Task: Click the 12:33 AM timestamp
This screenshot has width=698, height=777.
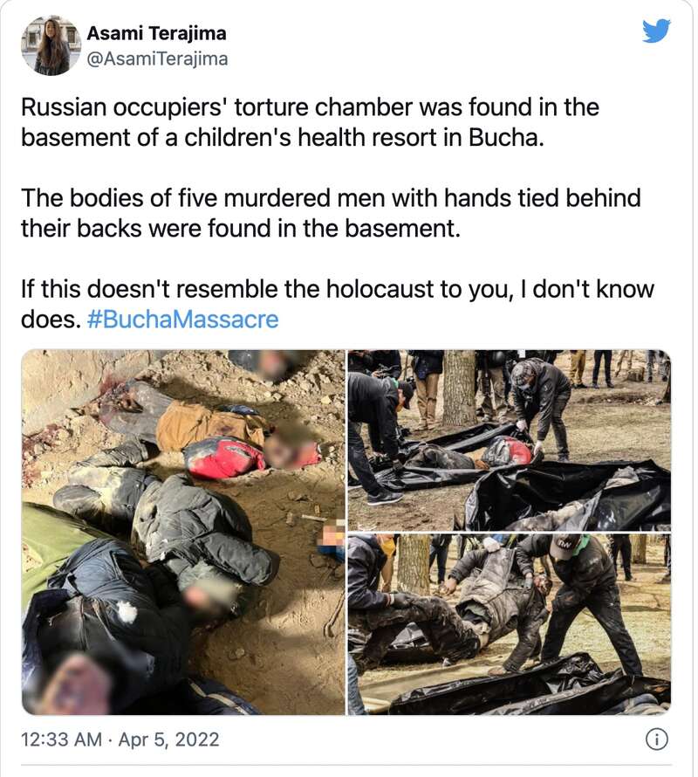Action: 61,739
